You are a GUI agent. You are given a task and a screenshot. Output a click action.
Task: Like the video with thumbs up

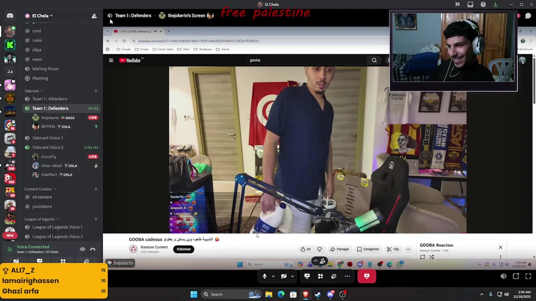point(305,249)
